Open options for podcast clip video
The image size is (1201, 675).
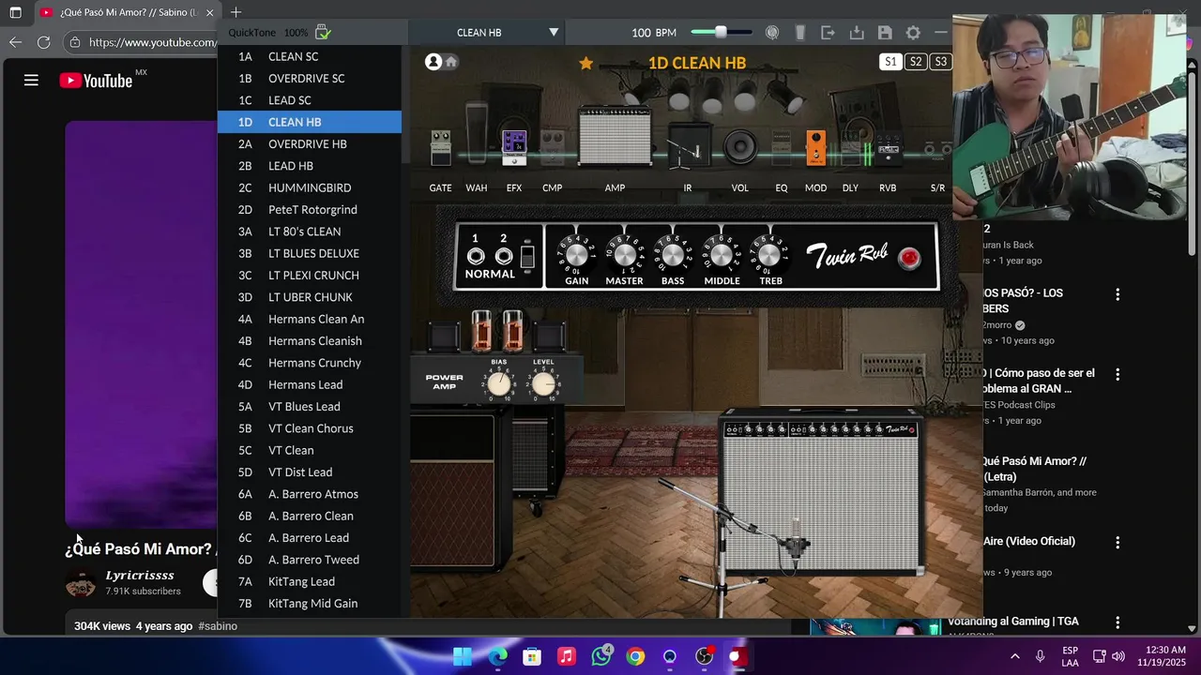(x=1117, y=374)
